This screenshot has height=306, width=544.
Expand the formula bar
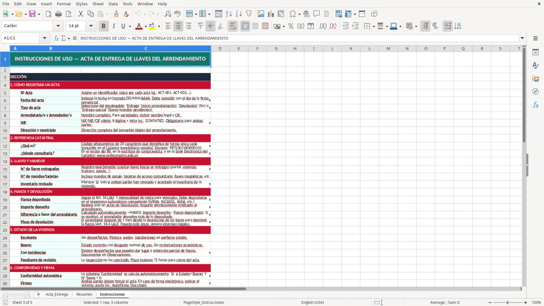click(523, 38)
